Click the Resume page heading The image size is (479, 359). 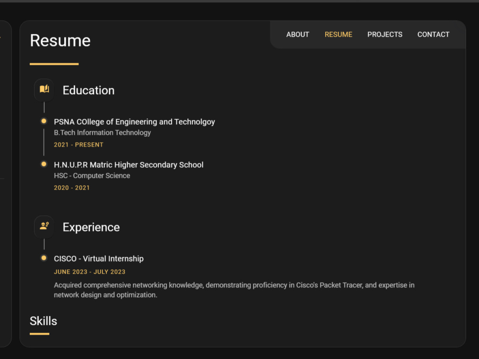coord(60,41)
